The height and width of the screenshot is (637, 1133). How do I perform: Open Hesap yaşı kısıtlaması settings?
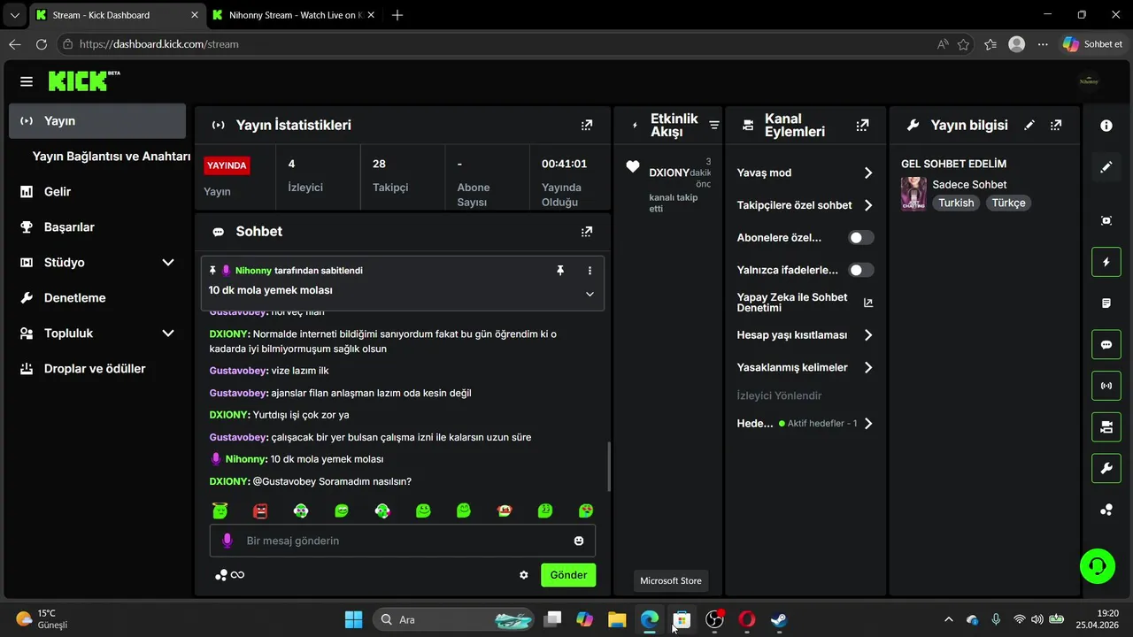tap(805, 335)
